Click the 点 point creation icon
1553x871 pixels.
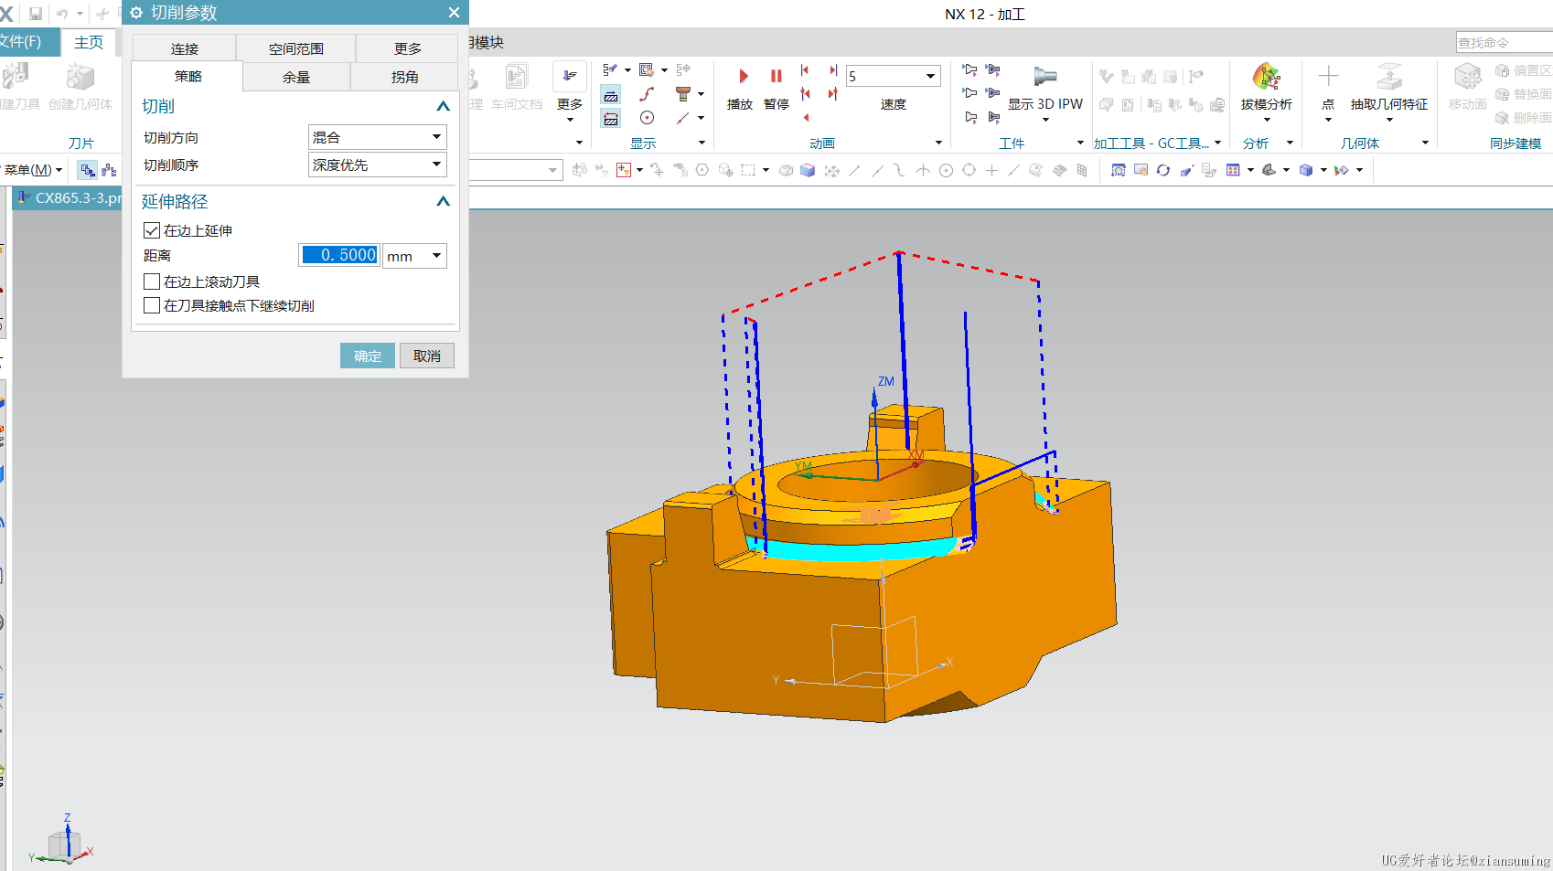pos(1328,77)
